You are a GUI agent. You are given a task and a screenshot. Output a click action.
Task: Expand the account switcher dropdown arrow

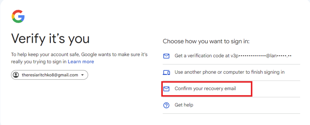point(83,75)
